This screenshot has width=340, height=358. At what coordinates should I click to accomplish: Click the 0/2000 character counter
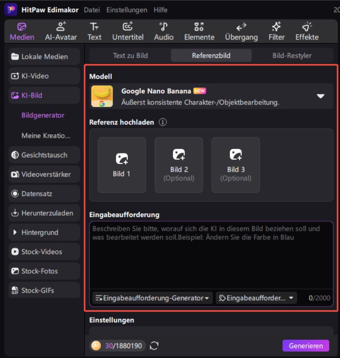pos(319,298)
